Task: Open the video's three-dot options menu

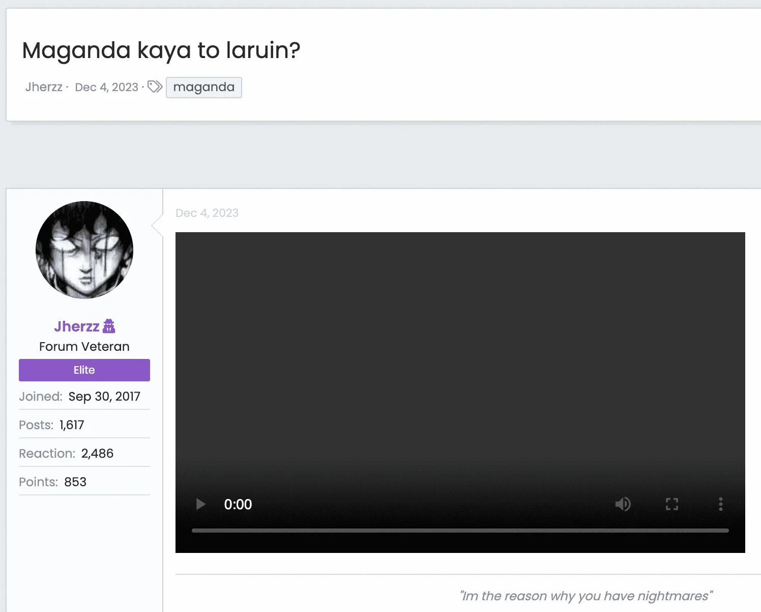Action: [x=720, y=504]
